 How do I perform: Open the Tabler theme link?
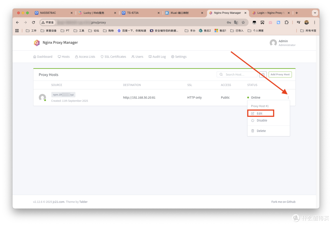83,202
